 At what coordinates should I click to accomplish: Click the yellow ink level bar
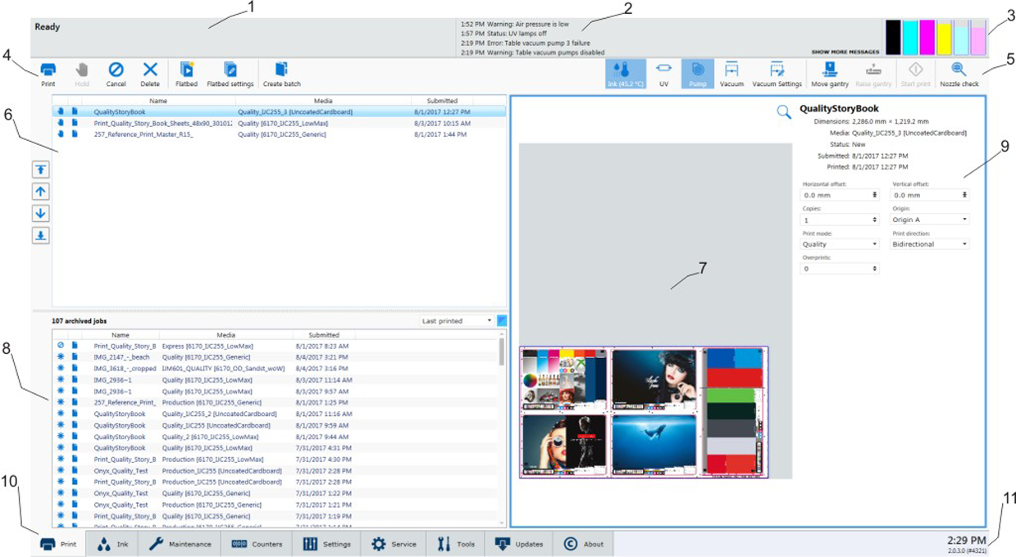pyautogui.click(x=944, y=38)
